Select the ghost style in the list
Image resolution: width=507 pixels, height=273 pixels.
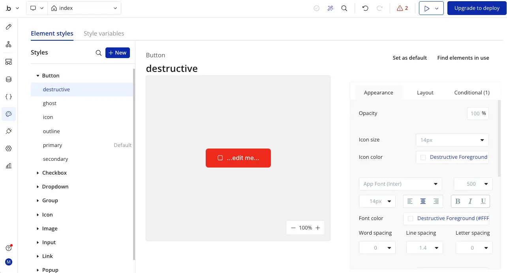coord(50,103)
